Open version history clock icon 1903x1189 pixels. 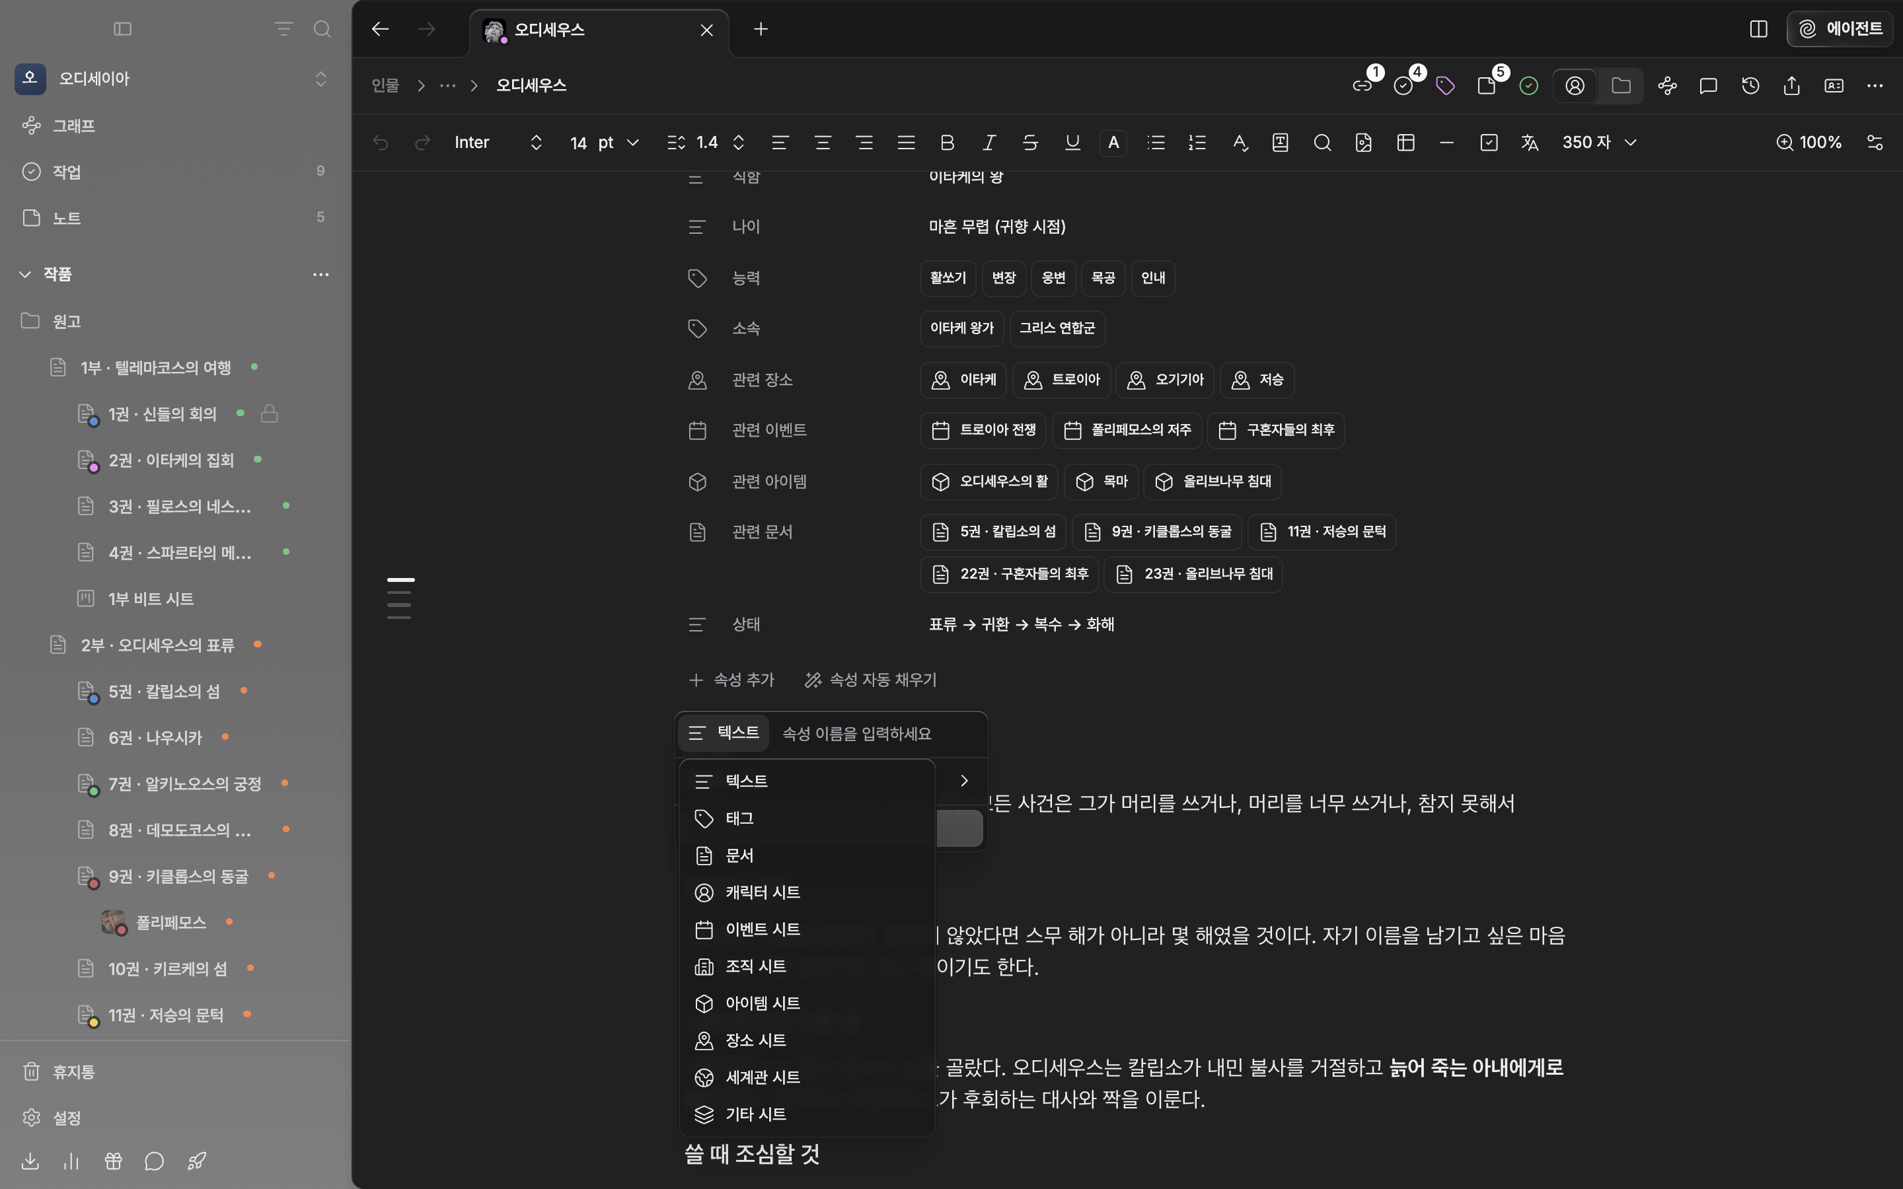1750,86
